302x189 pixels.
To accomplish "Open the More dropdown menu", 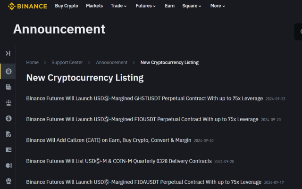I will coord(218,6).
